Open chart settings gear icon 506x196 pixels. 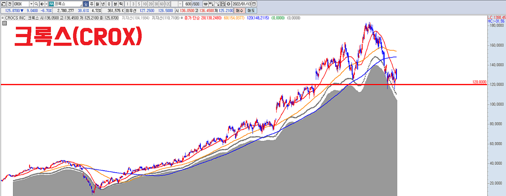[x=228, y=4]
